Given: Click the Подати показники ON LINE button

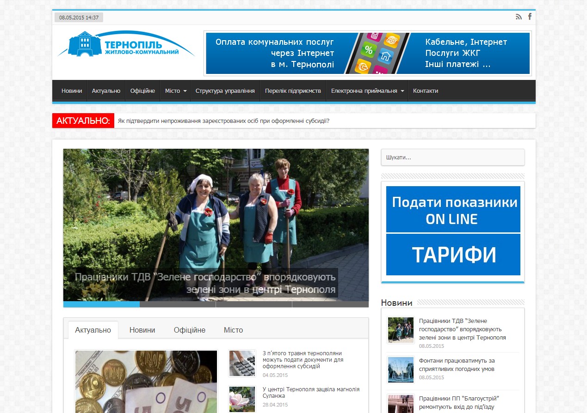Looking at the screenshot, I should [453, 209].
